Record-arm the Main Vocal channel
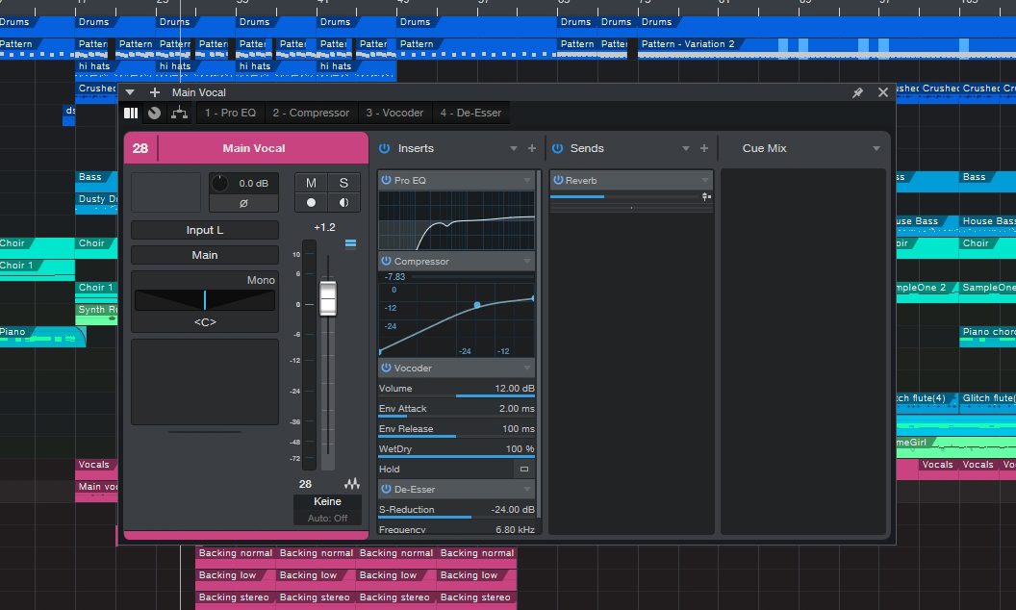 pyautogui.click(x=312, y=202)
